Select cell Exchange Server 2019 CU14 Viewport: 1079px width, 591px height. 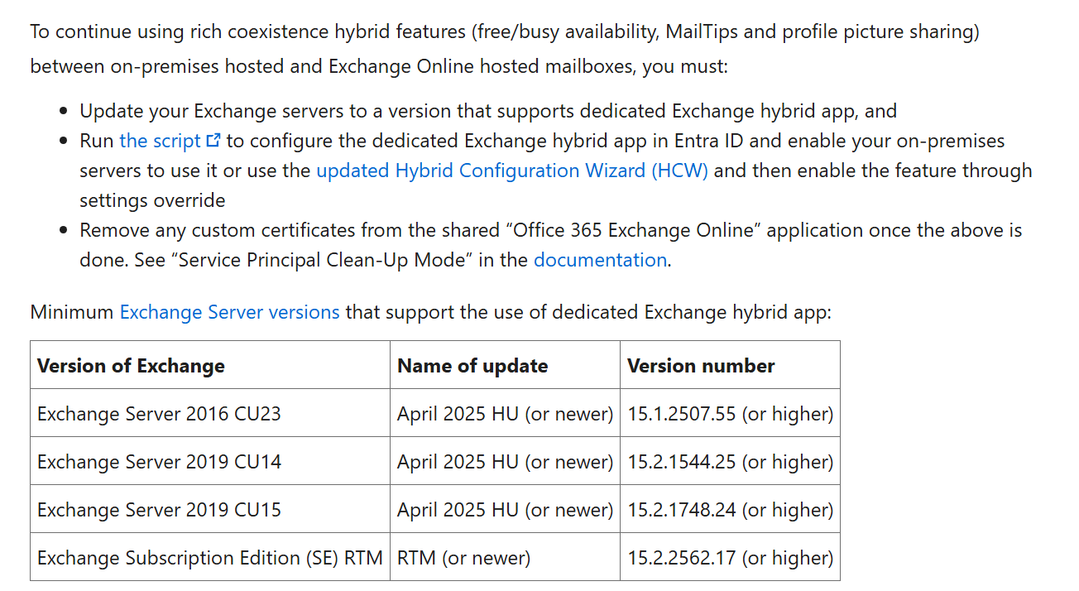click(x=210, y=461)
